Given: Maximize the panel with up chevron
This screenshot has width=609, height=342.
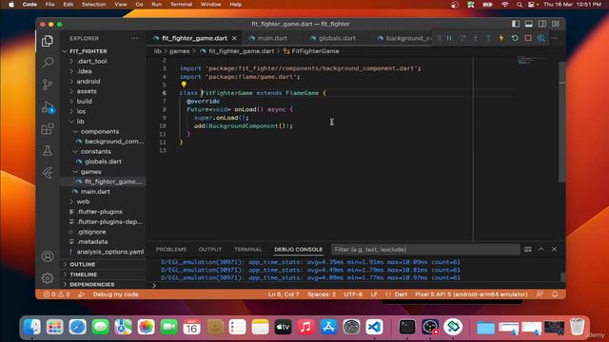Looking at the screenshot, I should [541, 249].
